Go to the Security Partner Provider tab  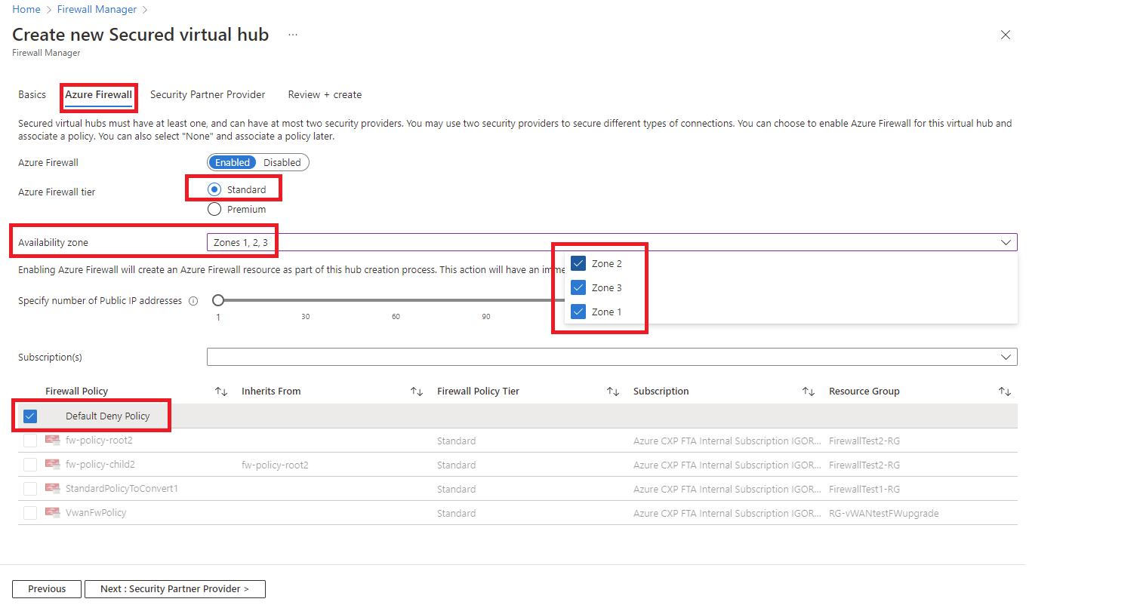tap(208, 95)
